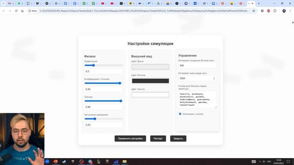Screen dimensions: 294x165
Task: Open Steam from the taskbar
Action: (64, 161)
